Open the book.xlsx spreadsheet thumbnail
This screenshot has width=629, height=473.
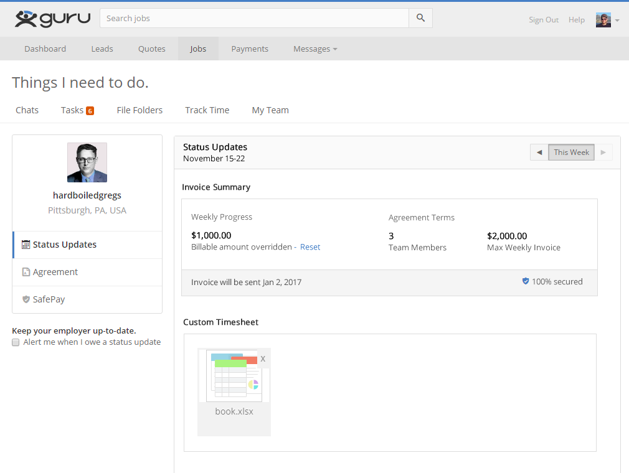point(234,375)
